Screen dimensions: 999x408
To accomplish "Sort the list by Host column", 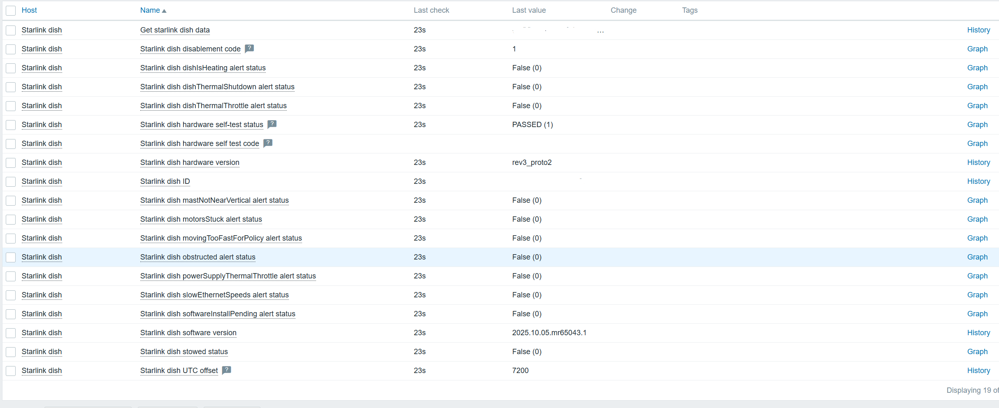I will click(x=29, y=10).
